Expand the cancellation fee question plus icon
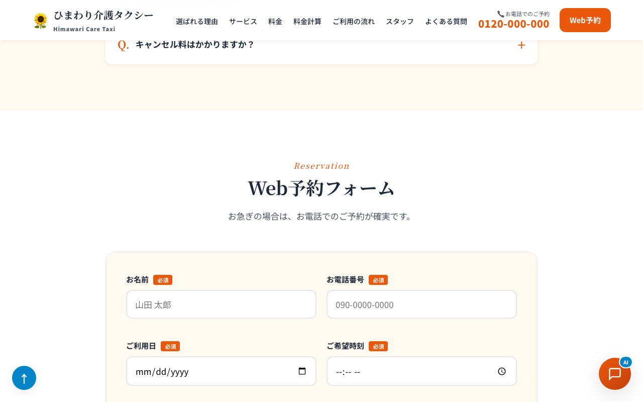The width and height of the screenshot is (643, 402). 521,45
